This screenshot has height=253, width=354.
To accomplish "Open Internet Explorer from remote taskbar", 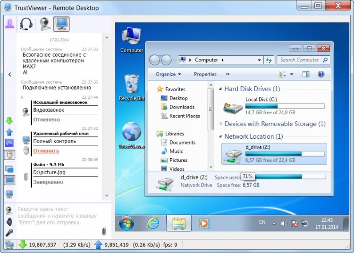I will pyautogui.click(x=153, y=223).
